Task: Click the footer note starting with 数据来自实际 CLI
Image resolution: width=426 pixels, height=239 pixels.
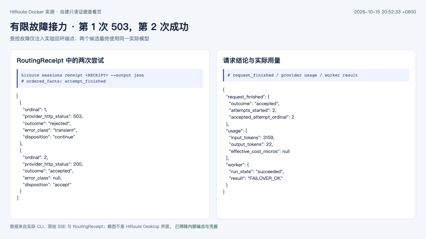Action: pos(92,227)
